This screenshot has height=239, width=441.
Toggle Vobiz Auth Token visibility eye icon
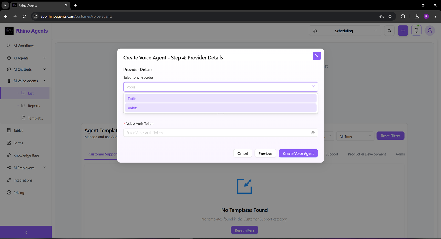[313, 133]
